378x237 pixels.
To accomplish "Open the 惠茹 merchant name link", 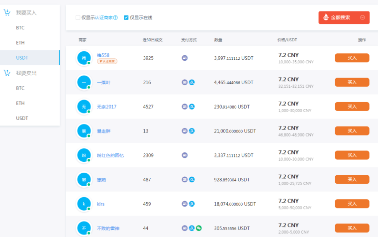I will pyautogui.click(x=101, y=179).
